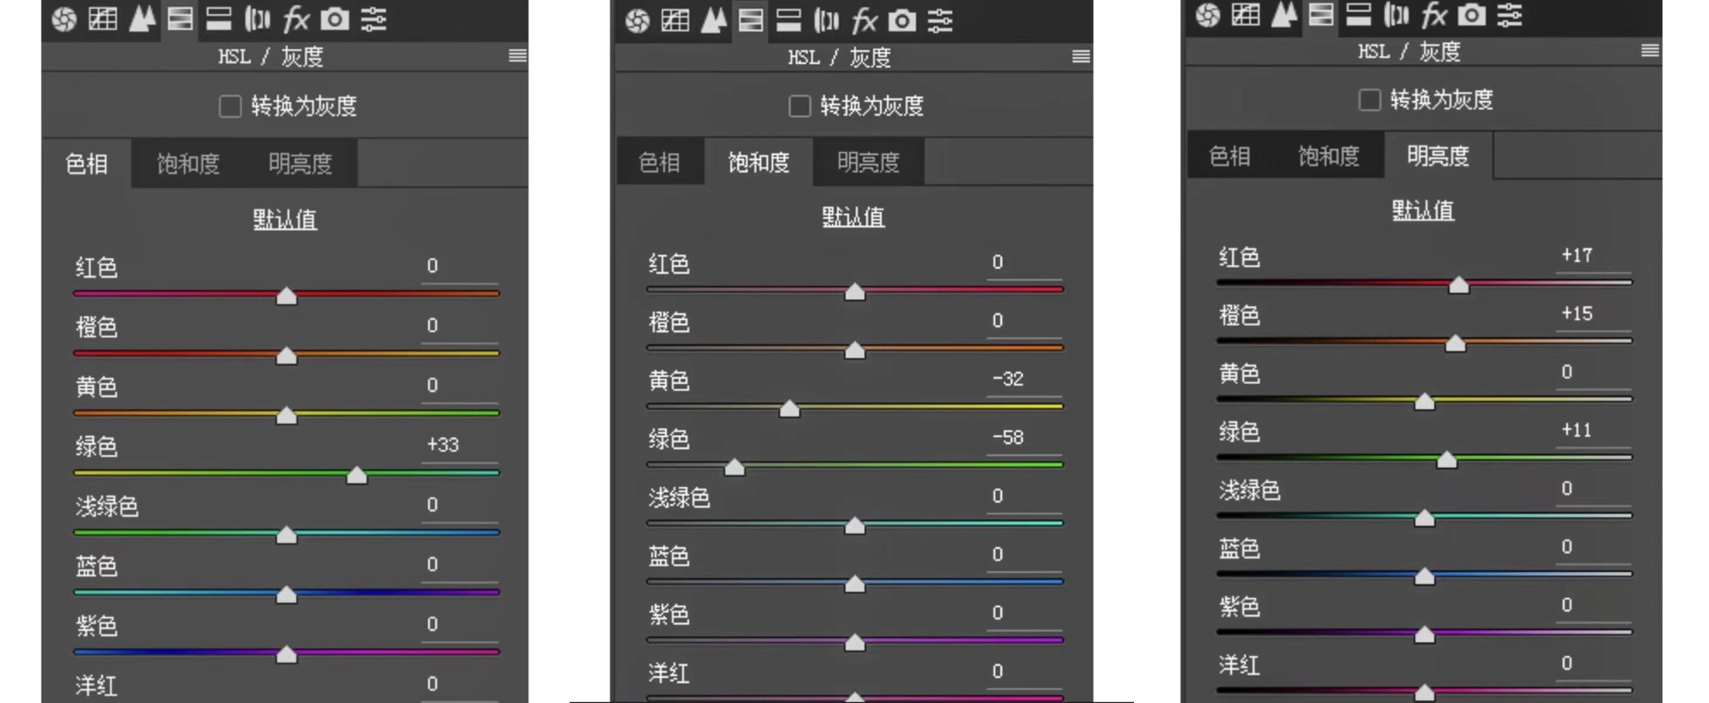Click 默认值 link in left hue panel
1709x703 pixels.
pos(285,219)
